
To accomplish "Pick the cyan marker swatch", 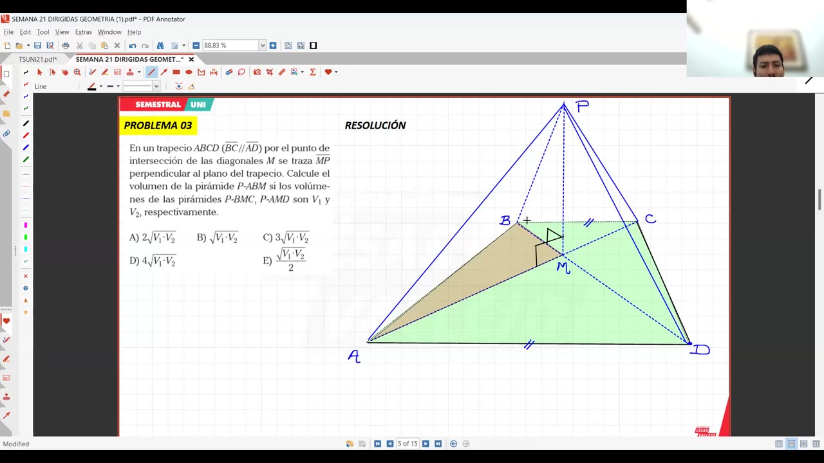I will 26,250.
